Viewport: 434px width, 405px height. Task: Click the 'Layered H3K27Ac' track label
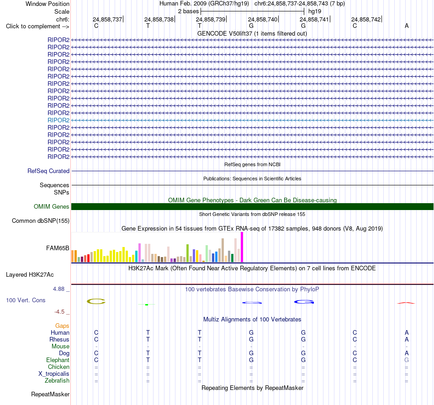30,275
